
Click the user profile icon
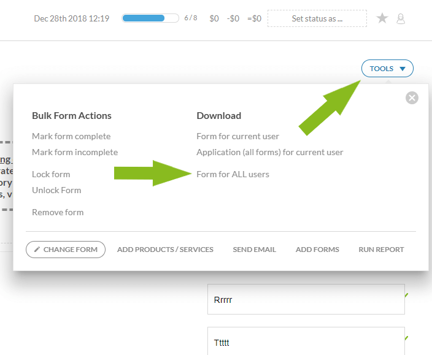[401, 18]
